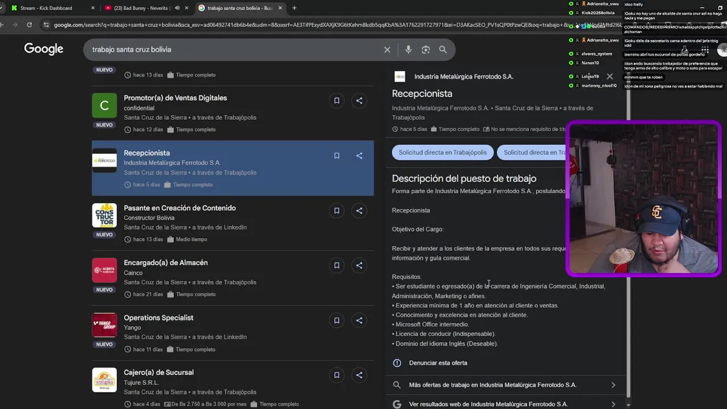The width and height of the screenshot is (727, 409).
Task: Open the Promotor(a) de Ventas Digitales listing
Action: 175,98
